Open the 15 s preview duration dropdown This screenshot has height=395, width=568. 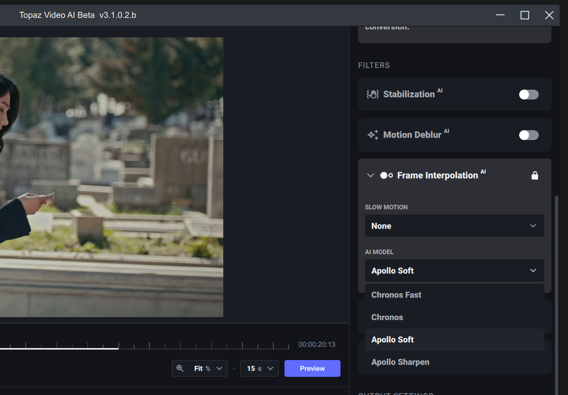click(x=260, y=368)
